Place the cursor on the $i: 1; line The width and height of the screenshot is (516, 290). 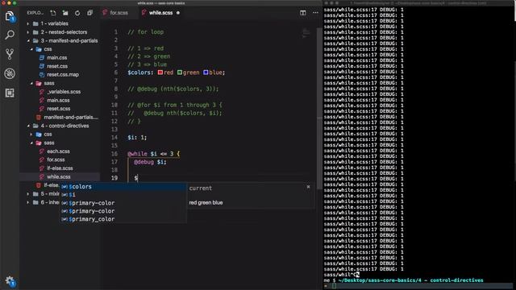click(137, 138)
